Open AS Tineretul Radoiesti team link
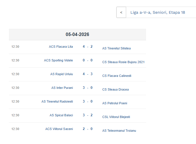Image resolution: width=196 pixels, height=144 pixels. 57,101
